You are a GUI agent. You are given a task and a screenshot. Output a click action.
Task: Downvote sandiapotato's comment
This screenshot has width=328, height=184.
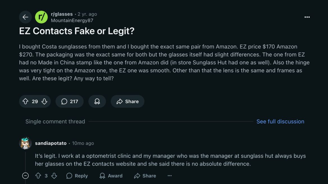point(54,176)
